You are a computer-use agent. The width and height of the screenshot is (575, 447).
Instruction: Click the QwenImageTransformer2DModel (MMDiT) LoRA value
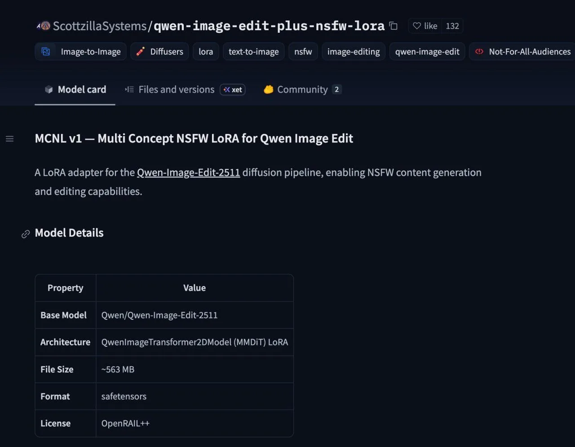pyautogui.click(x=195, y=342)
